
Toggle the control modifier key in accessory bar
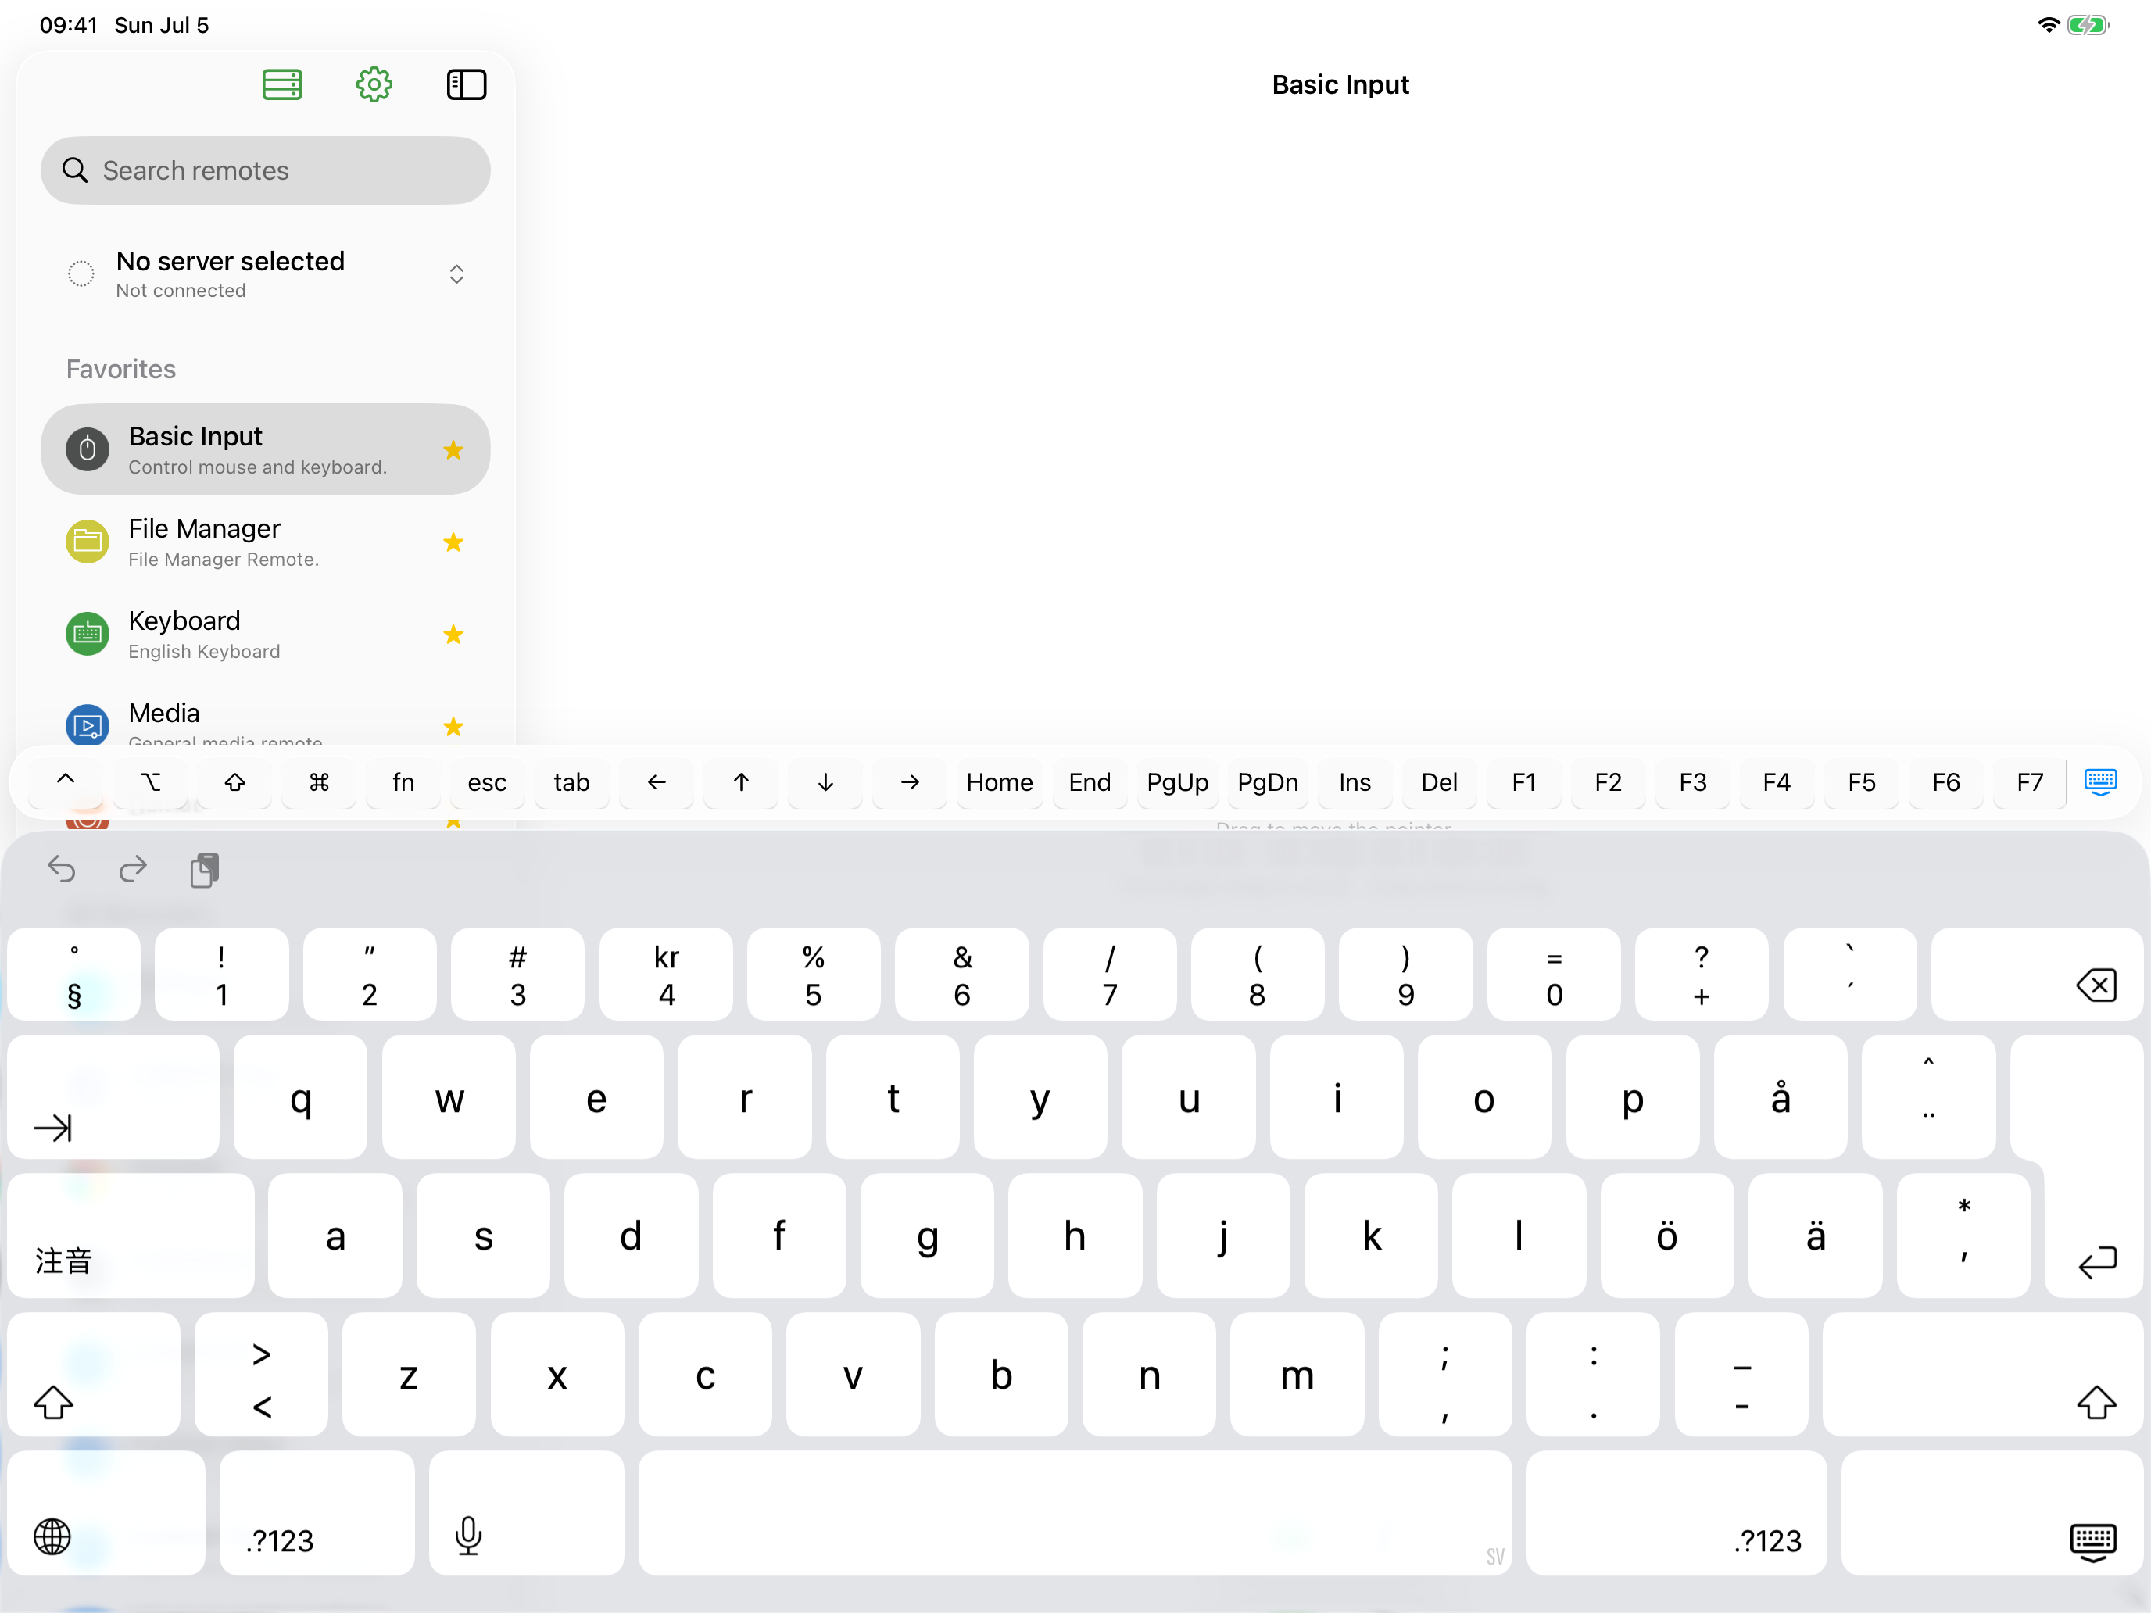click(x=66, y=781)
